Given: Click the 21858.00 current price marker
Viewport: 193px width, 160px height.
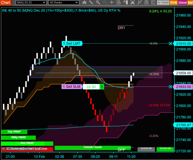Looking at the screenshot, I should pyautogui.click(x=183, y=73).
